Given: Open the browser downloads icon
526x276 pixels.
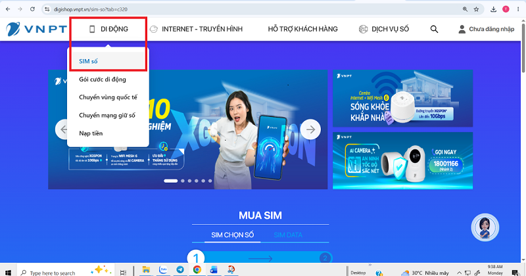Looking at the screenshot, I should tap(493, 9).
